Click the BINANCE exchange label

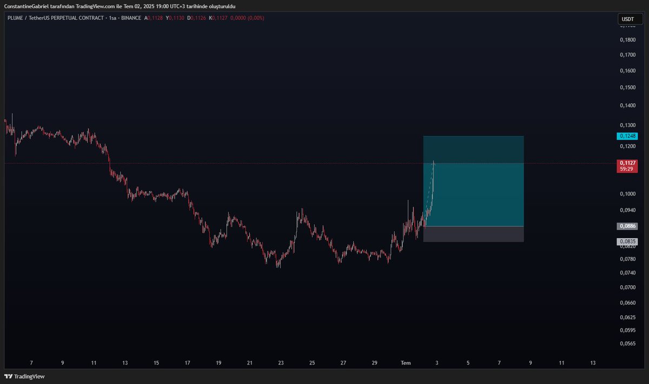tap(131, 18)
